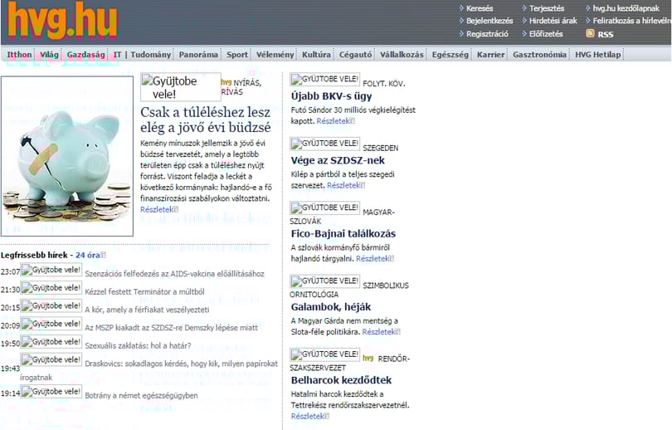Open Vélemény section
672x430 pixels.
point(275,55)
